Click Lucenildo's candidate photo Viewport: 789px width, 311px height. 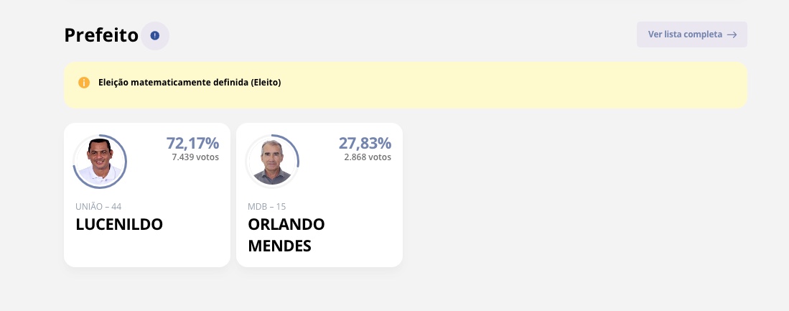click(100, 161)
